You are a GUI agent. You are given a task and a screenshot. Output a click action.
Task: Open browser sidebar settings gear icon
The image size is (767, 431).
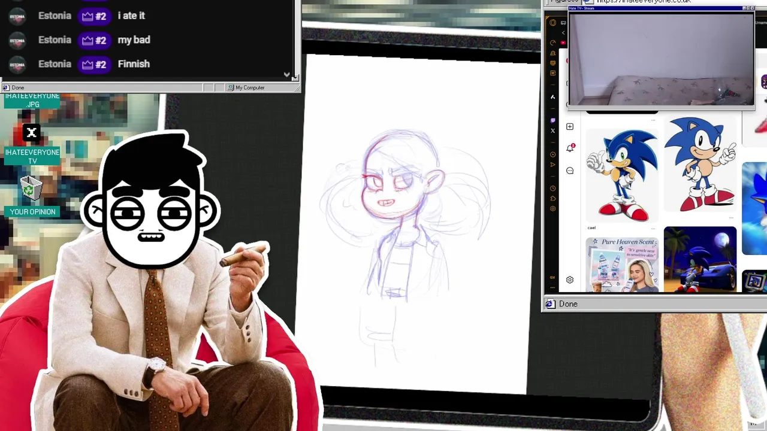[552, 208]
